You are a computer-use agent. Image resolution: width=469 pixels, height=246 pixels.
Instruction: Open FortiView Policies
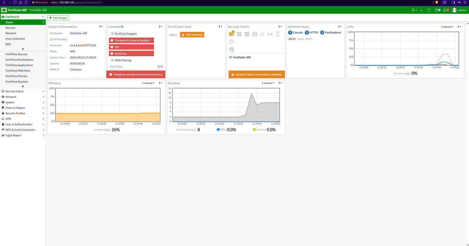23,76
